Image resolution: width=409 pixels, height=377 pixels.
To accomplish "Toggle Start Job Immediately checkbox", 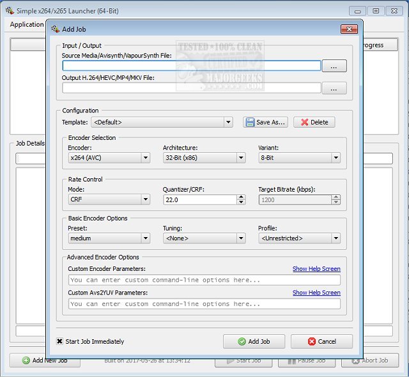I will click(x=59, y=341).
